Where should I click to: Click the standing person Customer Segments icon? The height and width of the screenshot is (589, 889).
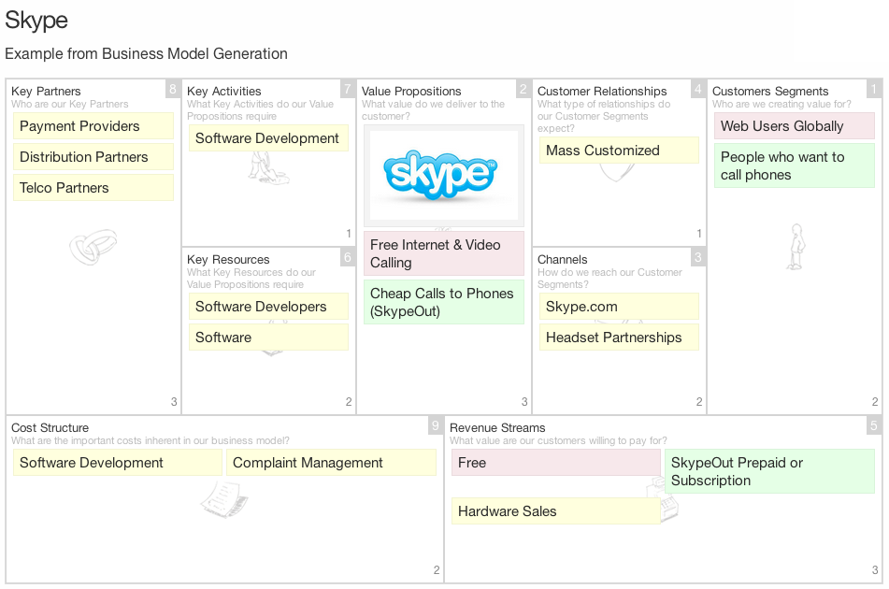[796, 247]
